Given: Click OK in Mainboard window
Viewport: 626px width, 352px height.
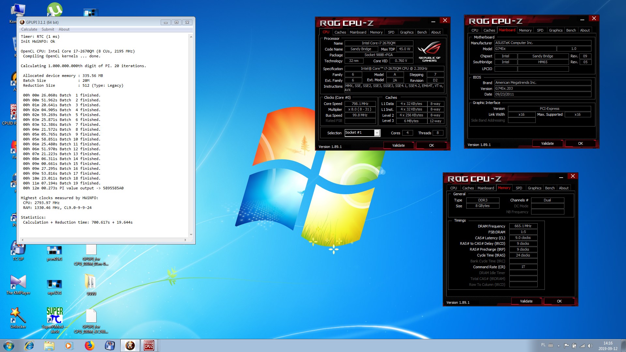Looking at the screenshot, I should pyautogui.click(x=580, y=143).
